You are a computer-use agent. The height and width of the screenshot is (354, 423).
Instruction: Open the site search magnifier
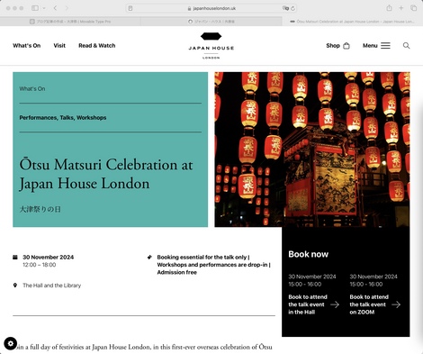[x=406, y=46]
